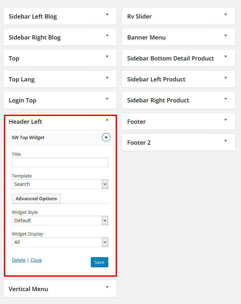The image size is (241, 304).
Task: Open the Template dropdown showing Search
Action: tap(60, 184)
